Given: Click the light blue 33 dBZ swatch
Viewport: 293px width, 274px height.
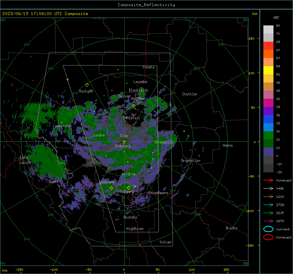Looking at the screenshot, I should pos(268,127).
